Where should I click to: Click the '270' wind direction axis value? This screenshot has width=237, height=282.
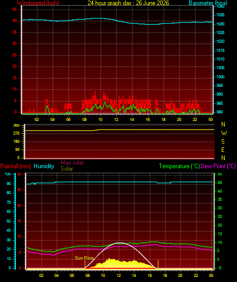(16, 134)
